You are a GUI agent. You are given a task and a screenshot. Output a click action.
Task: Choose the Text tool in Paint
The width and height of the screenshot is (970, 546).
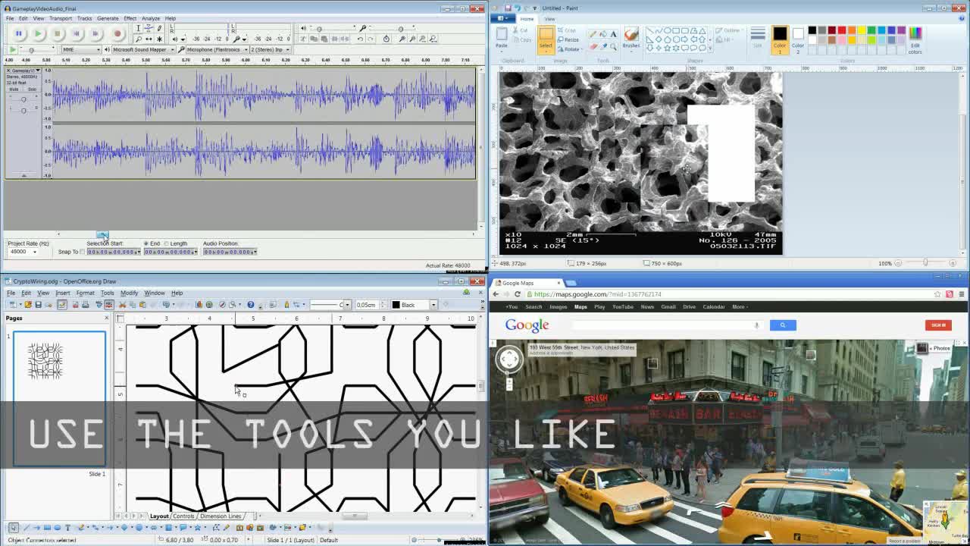coord(613,34)
